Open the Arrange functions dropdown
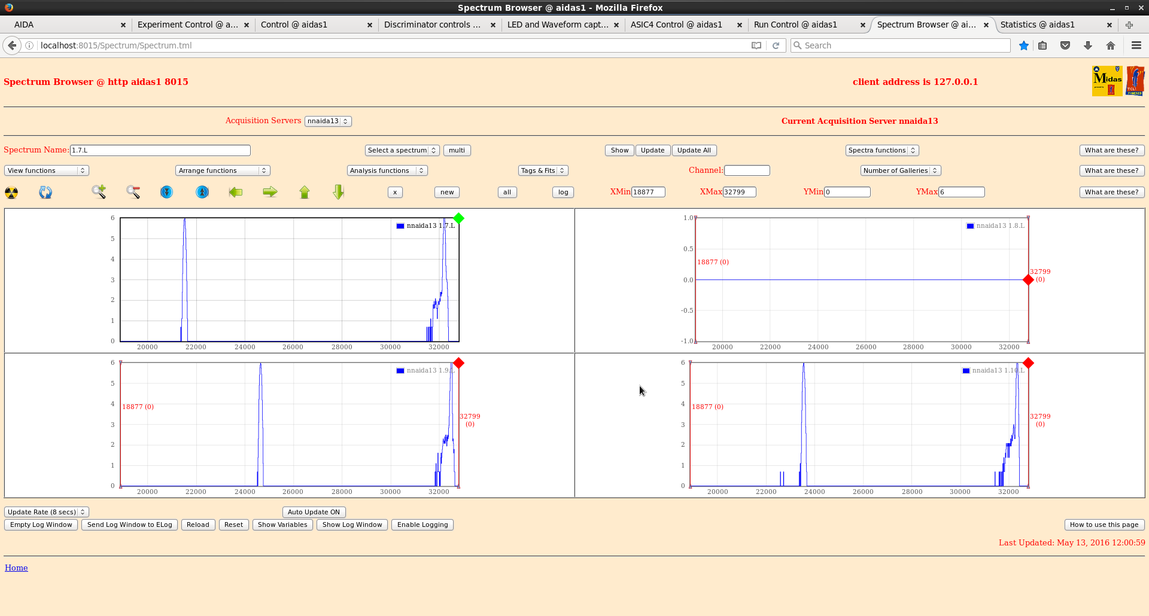Image resolution: width=1149 pixels, height=616 pixels. point(223,171)
